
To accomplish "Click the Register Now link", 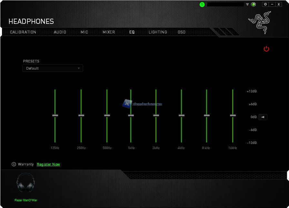I will (48, 164).
